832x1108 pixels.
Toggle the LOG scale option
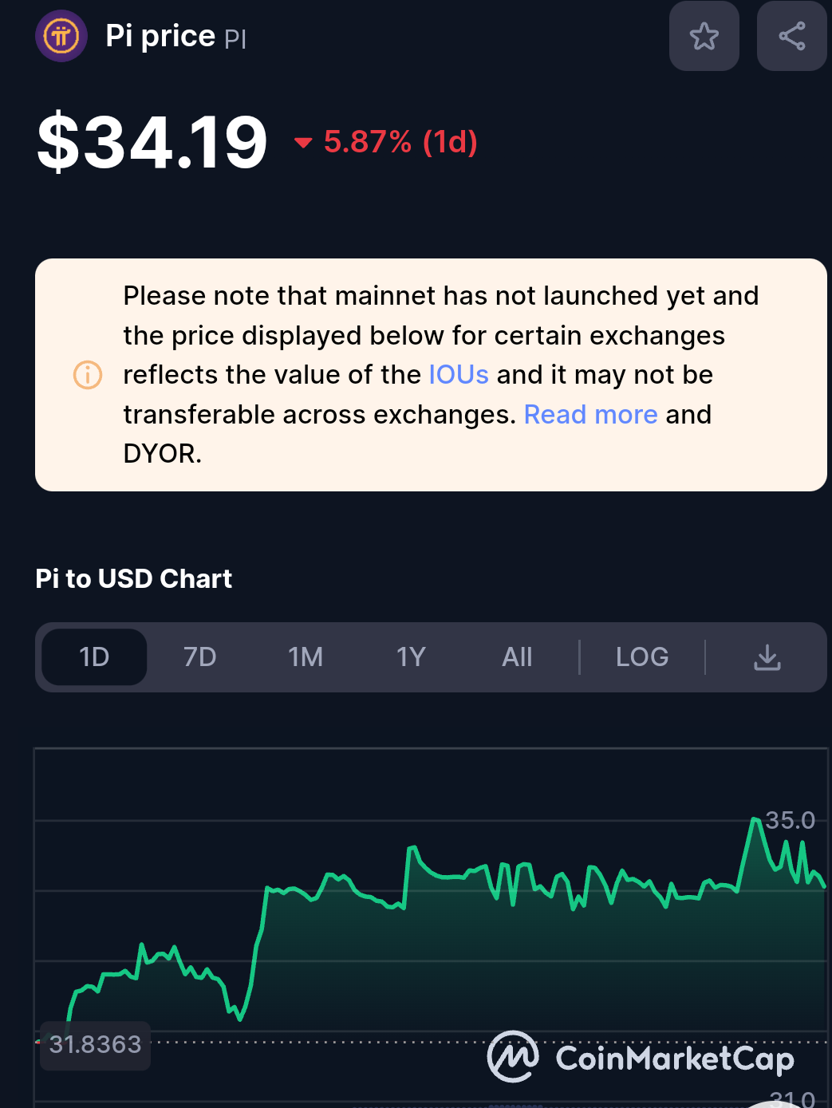point(642,657)
